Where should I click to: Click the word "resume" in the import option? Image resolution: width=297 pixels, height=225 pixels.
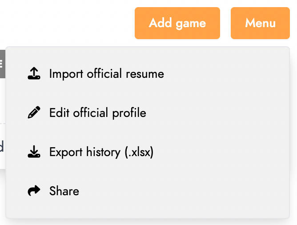145,74
